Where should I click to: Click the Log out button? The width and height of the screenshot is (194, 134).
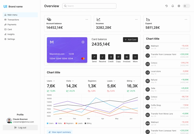pyautogui.click(x=20, y=128)
